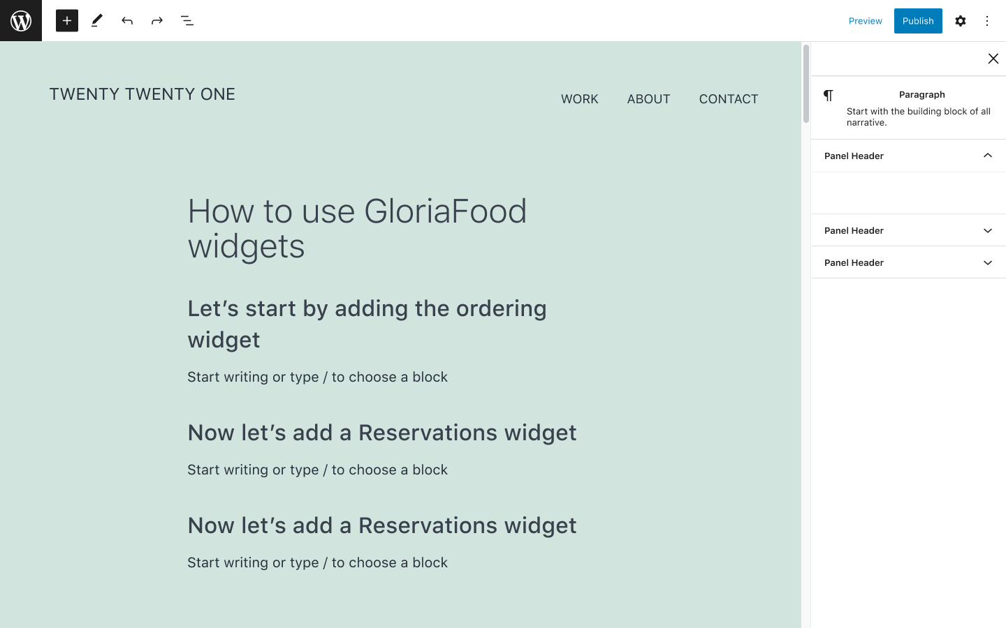The image size is (1006, 628).
Task: Open the document List View
Action: tap(187, 20)
